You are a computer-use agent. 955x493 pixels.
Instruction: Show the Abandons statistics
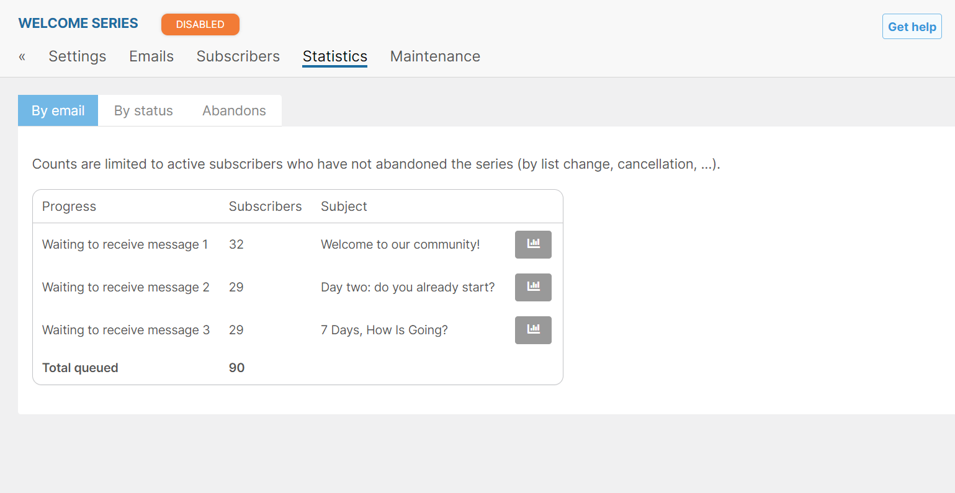(234, 110)
